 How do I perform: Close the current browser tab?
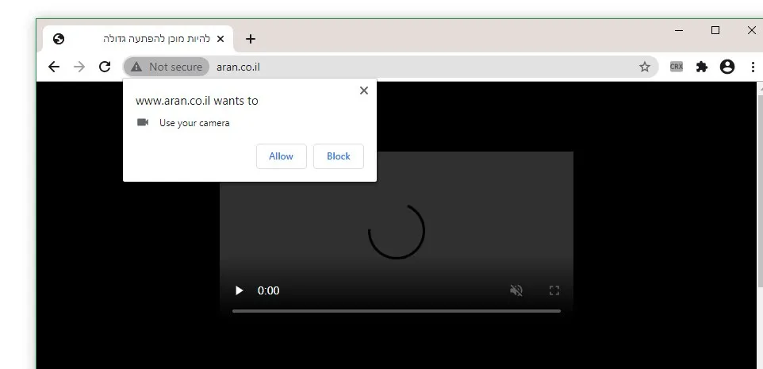(x=220, y=38)
